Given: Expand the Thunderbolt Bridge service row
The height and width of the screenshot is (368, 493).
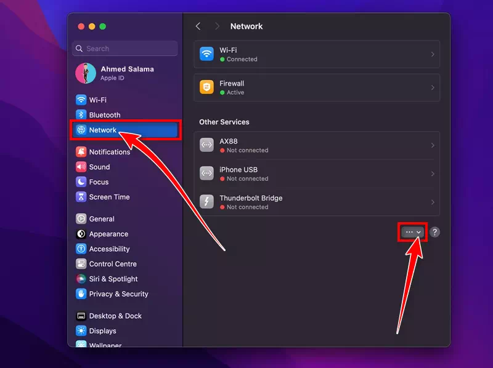Looking at the screenshot, I should point(317,202).
